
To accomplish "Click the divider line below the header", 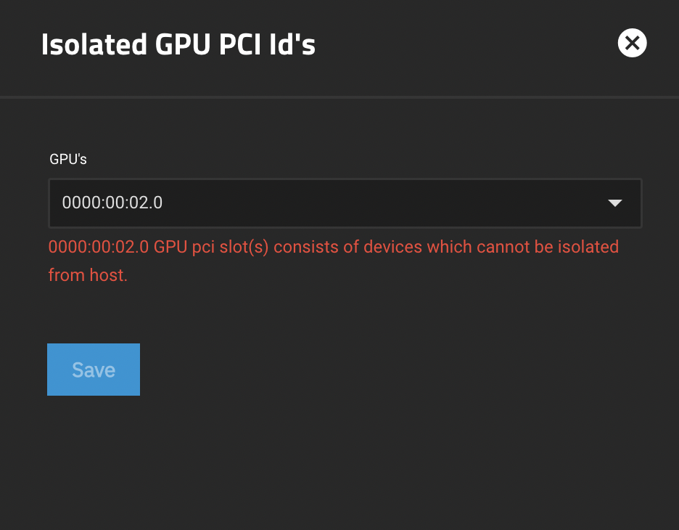I will tap(339, 97).
